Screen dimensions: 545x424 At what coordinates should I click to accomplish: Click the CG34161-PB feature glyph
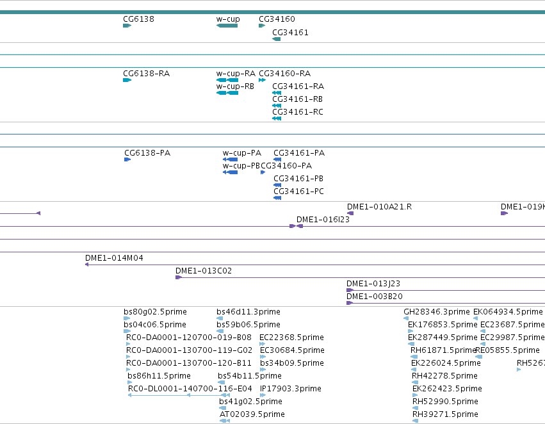point(277,185)
